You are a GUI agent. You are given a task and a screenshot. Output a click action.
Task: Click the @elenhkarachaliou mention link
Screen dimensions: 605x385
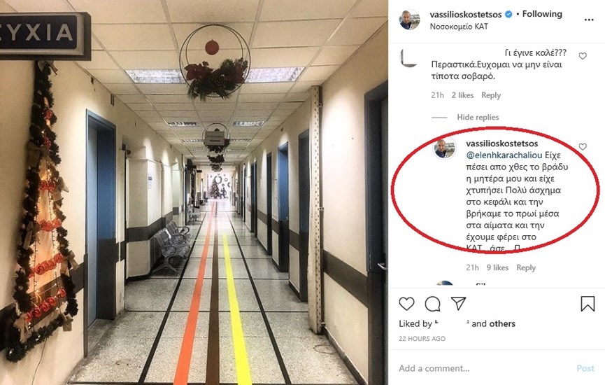504,155
